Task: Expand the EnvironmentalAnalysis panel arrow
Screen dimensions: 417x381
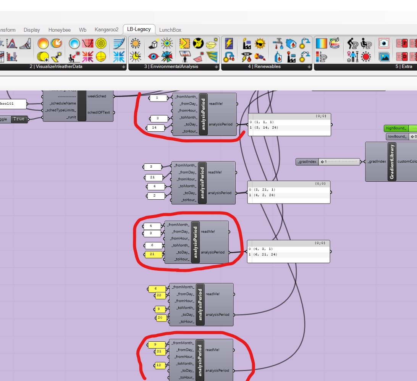Action: [217, 67]
